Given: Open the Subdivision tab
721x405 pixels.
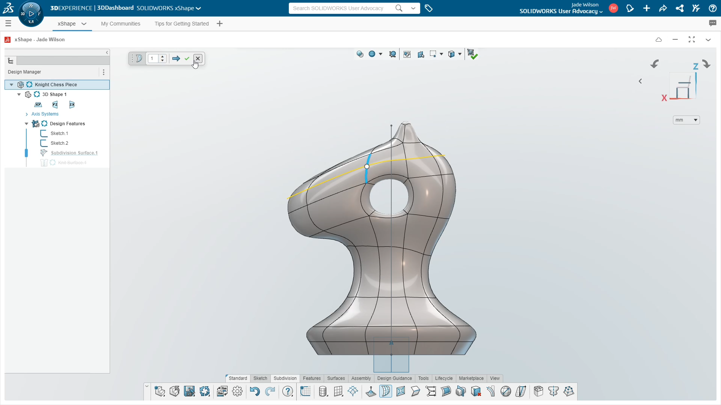Looking at the screenshot, I should pos(285,378).
